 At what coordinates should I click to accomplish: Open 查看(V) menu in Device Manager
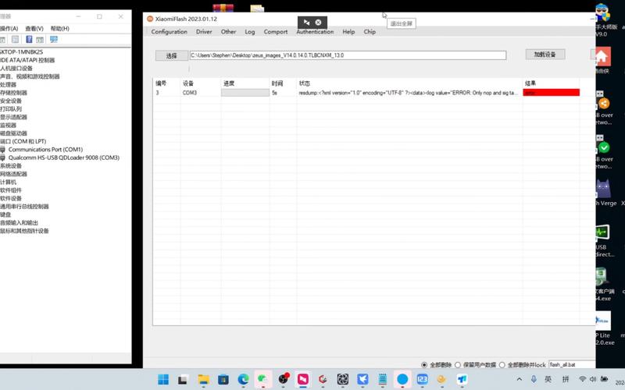(x=34, y=28)
